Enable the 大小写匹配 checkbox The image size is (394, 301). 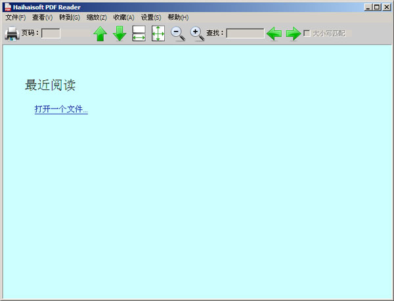(x=307, y=34)
